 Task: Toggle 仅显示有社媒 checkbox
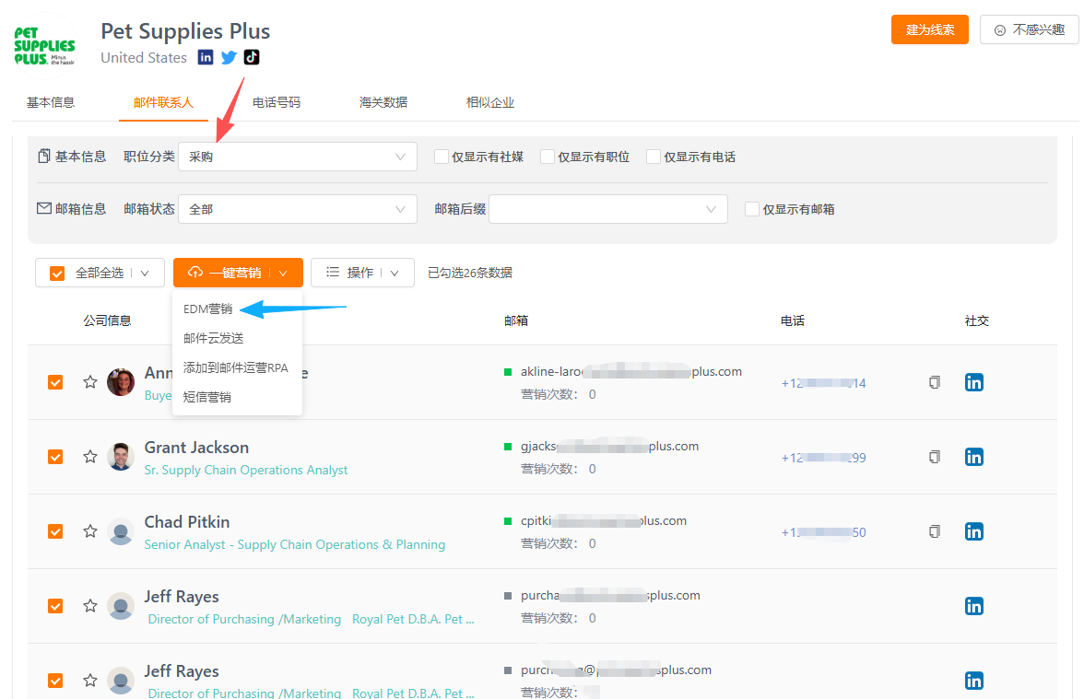441,157
